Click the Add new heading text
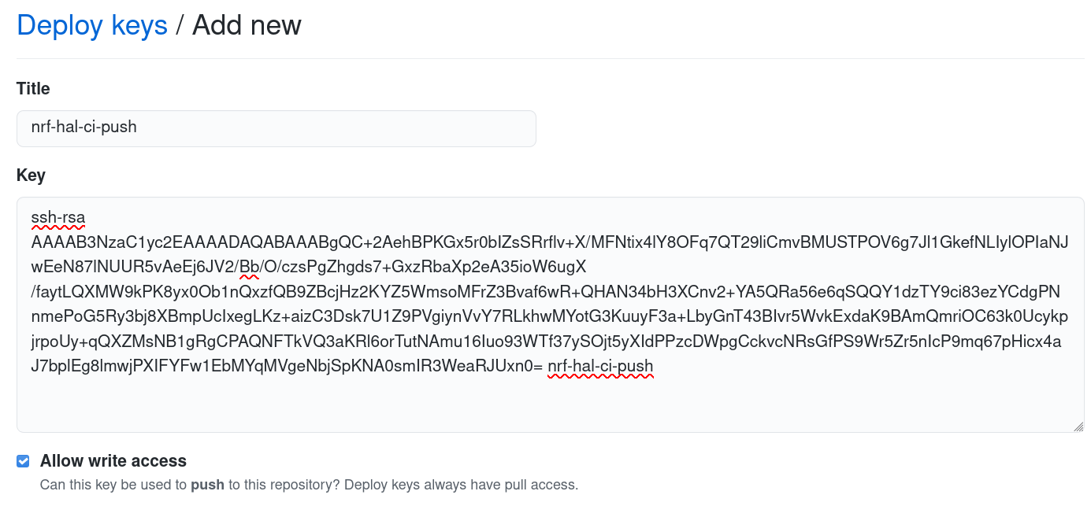This screenshot has width=1091, height=506. click(x=246, y=24)
